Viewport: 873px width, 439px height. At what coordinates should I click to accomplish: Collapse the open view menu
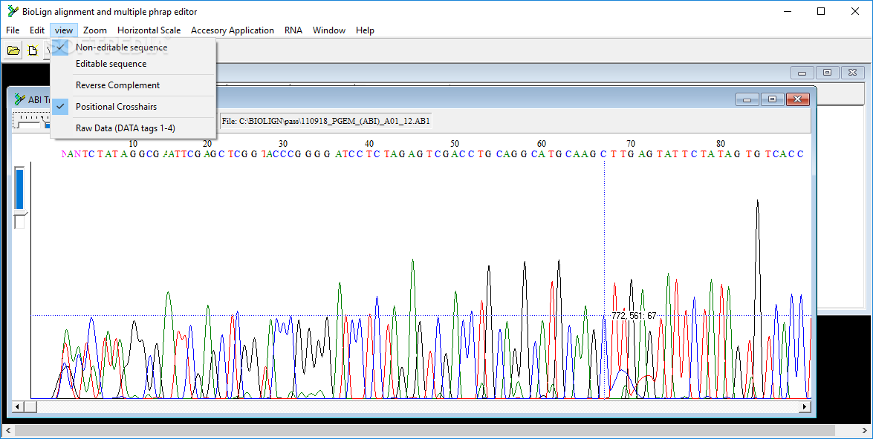tap(64, 30)
